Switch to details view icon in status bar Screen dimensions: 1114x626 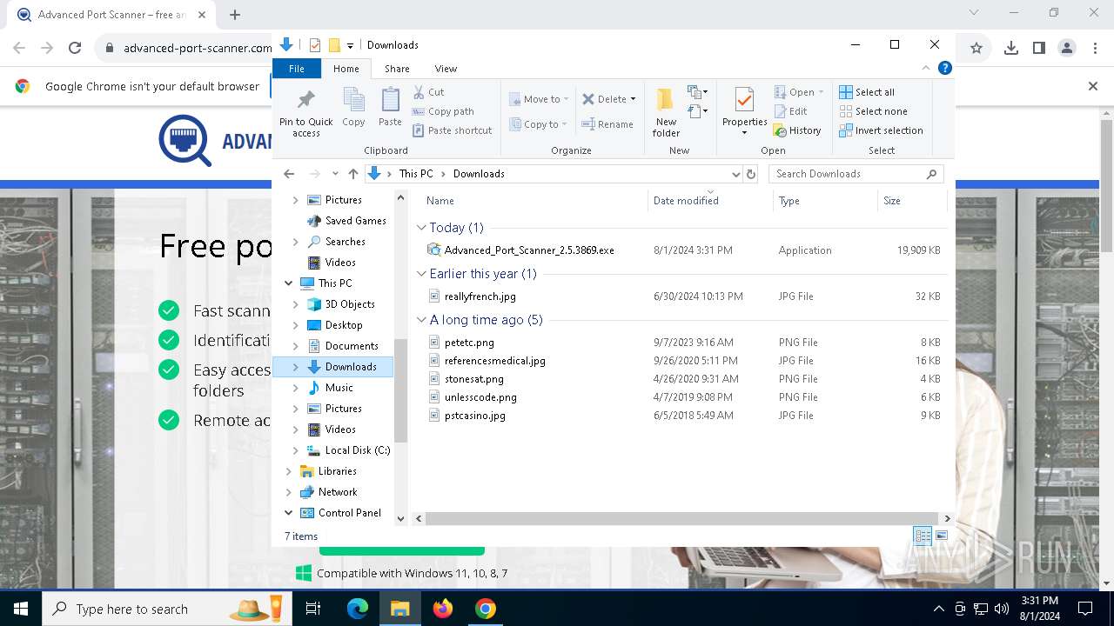tap(923, 536)
